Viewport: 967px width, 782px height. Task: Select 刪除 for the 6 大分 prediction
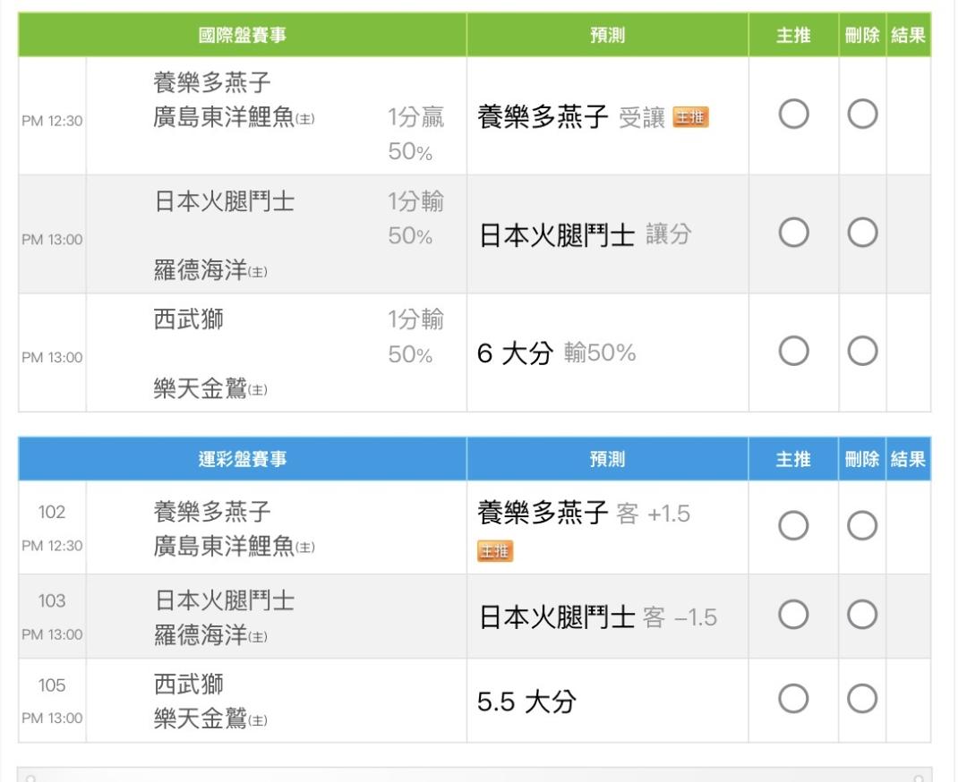click(x=862, y=352)
